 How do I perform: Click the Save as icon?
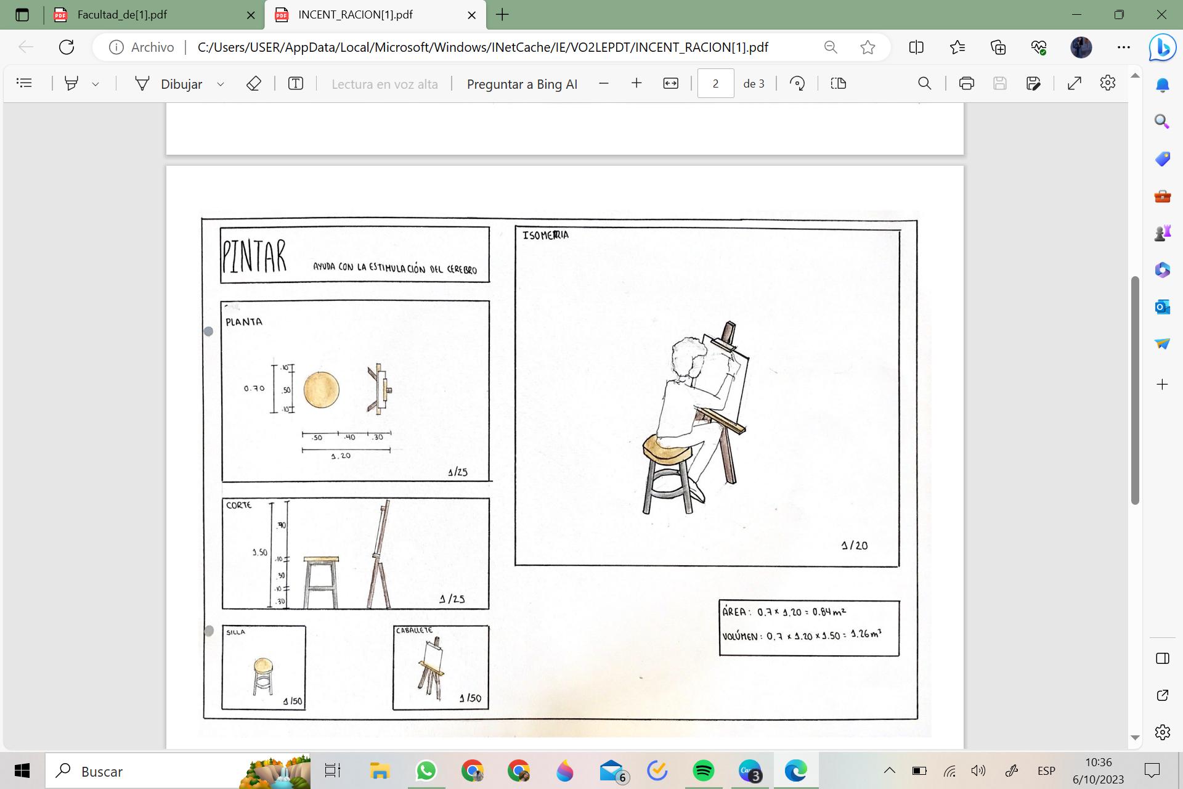[1033, 83]
